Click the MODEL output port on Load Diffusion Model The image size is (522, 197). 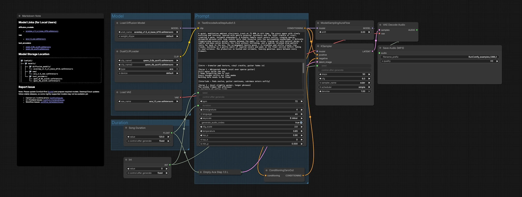180,28
